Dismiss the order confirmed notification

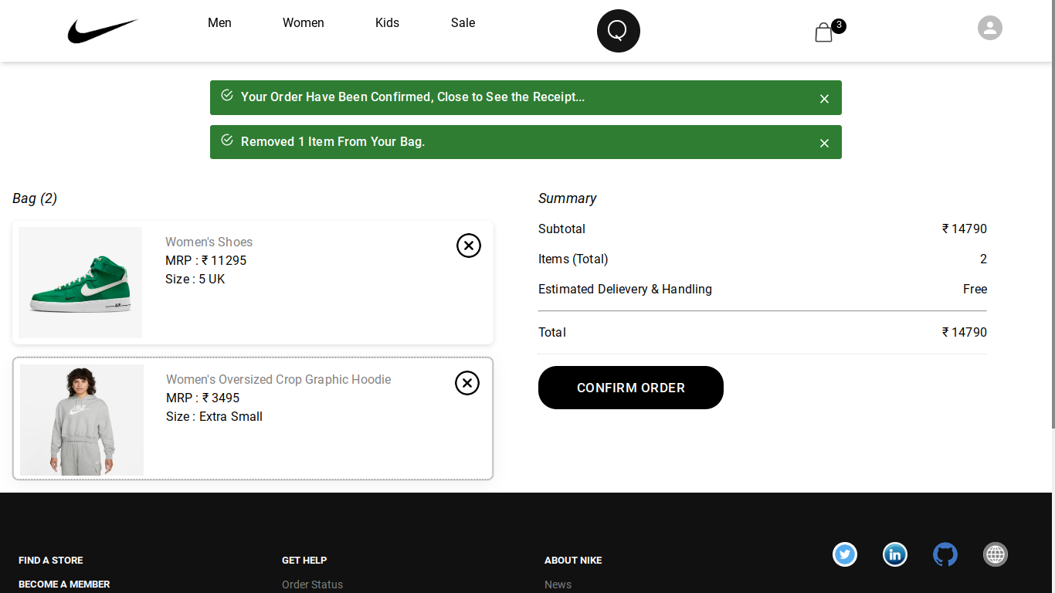(x=824, y=99)
